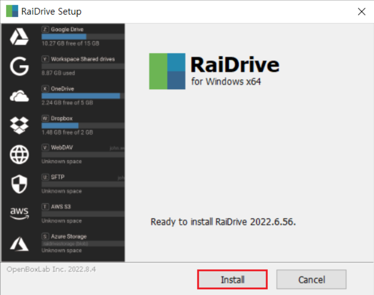Click the Azure Storage logo icon
The image size is (374, 295).
[x=19, y=243]
